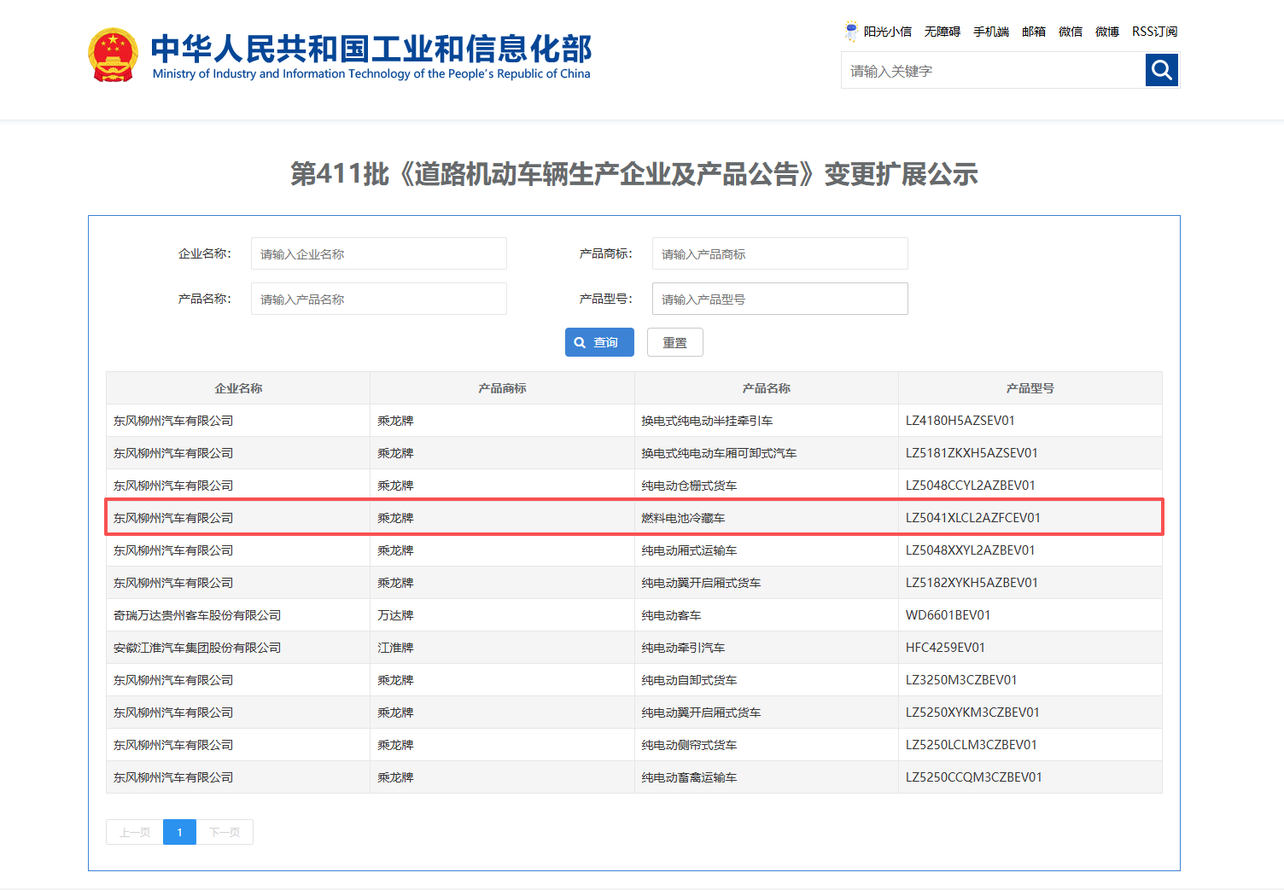Image resolution: width=1284 pixels, height=890 pixels.
Task: Click the 阳光小信 robot mascot icon
Action: tap(851, 32)
